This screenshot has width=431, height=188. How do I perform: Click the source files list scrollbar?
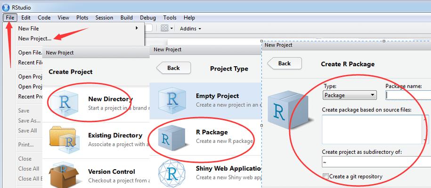[x=426, y=129]
